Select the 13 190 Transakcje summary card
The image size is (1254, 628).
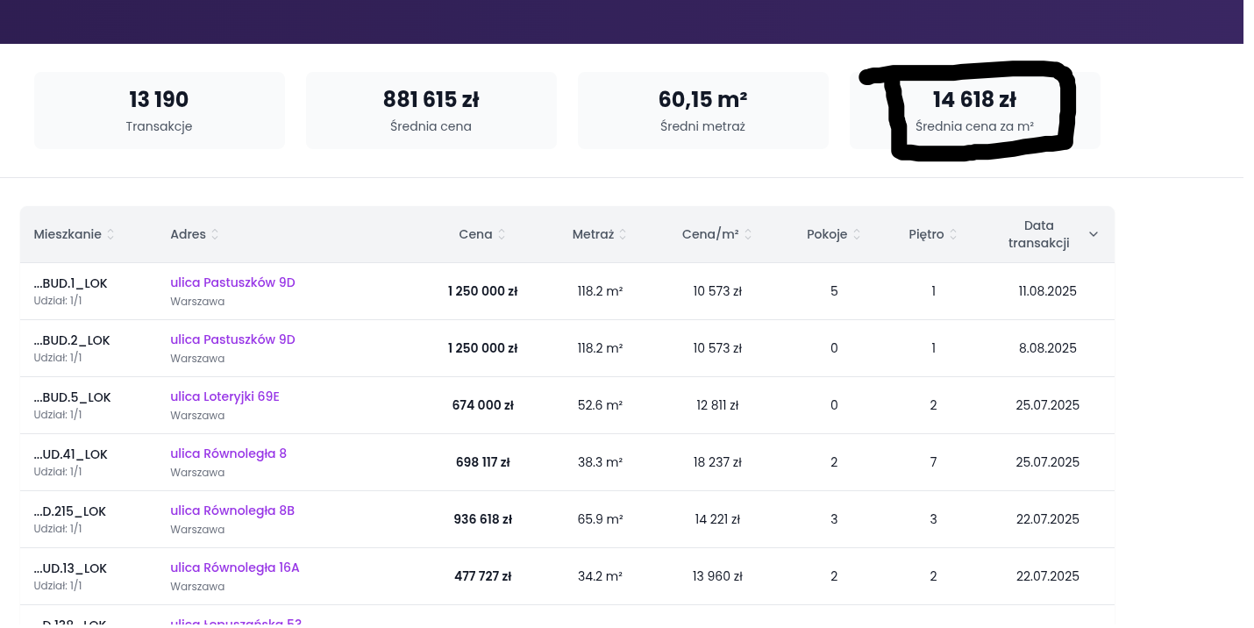coord(159,111)
